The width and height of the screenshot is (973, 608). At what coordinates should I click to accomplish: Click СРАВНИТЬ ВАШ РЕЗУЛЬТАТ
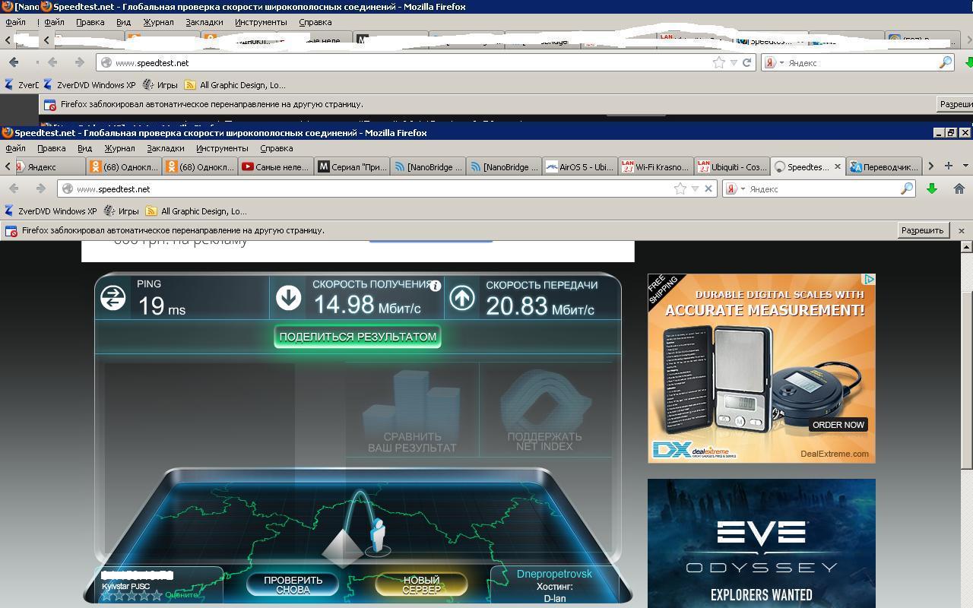(412, 412)
